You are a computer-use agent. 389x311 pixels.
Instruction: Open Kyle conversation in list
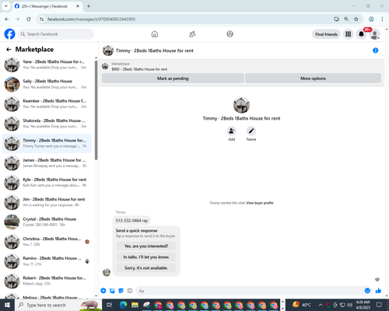47,183
